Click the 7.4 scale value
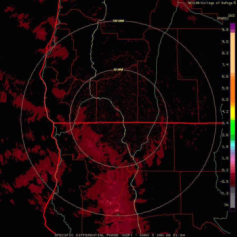Viewport: 237px width, 237px height. pos(225,65)
